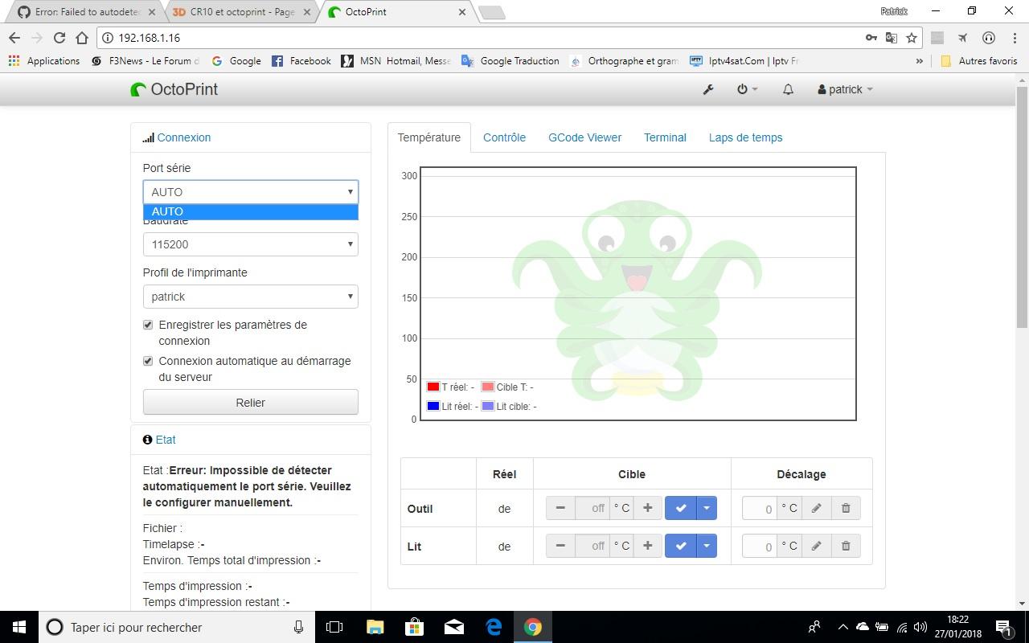
Task: Open the Windows Start menu
Action: click(x=19, y=627)
